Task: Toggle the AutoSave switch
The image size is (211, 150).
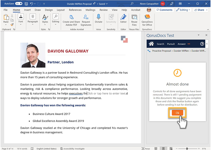Action: [19, 3]
